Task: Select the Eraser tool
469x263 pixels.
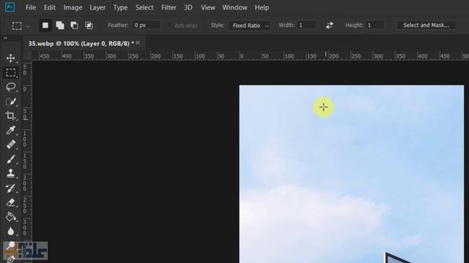Action: click(11, 202)
